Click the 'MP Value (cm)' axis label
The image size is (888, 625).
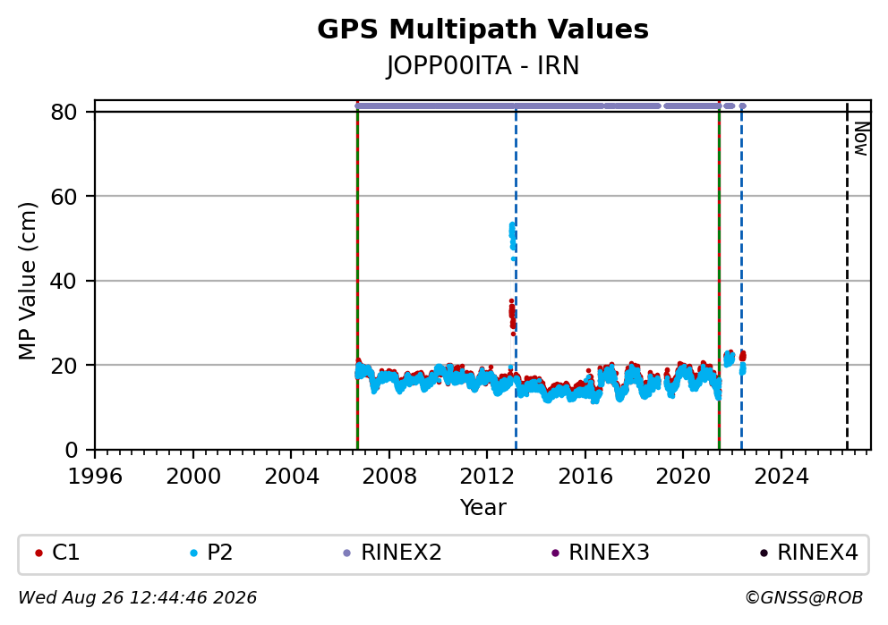27,281
